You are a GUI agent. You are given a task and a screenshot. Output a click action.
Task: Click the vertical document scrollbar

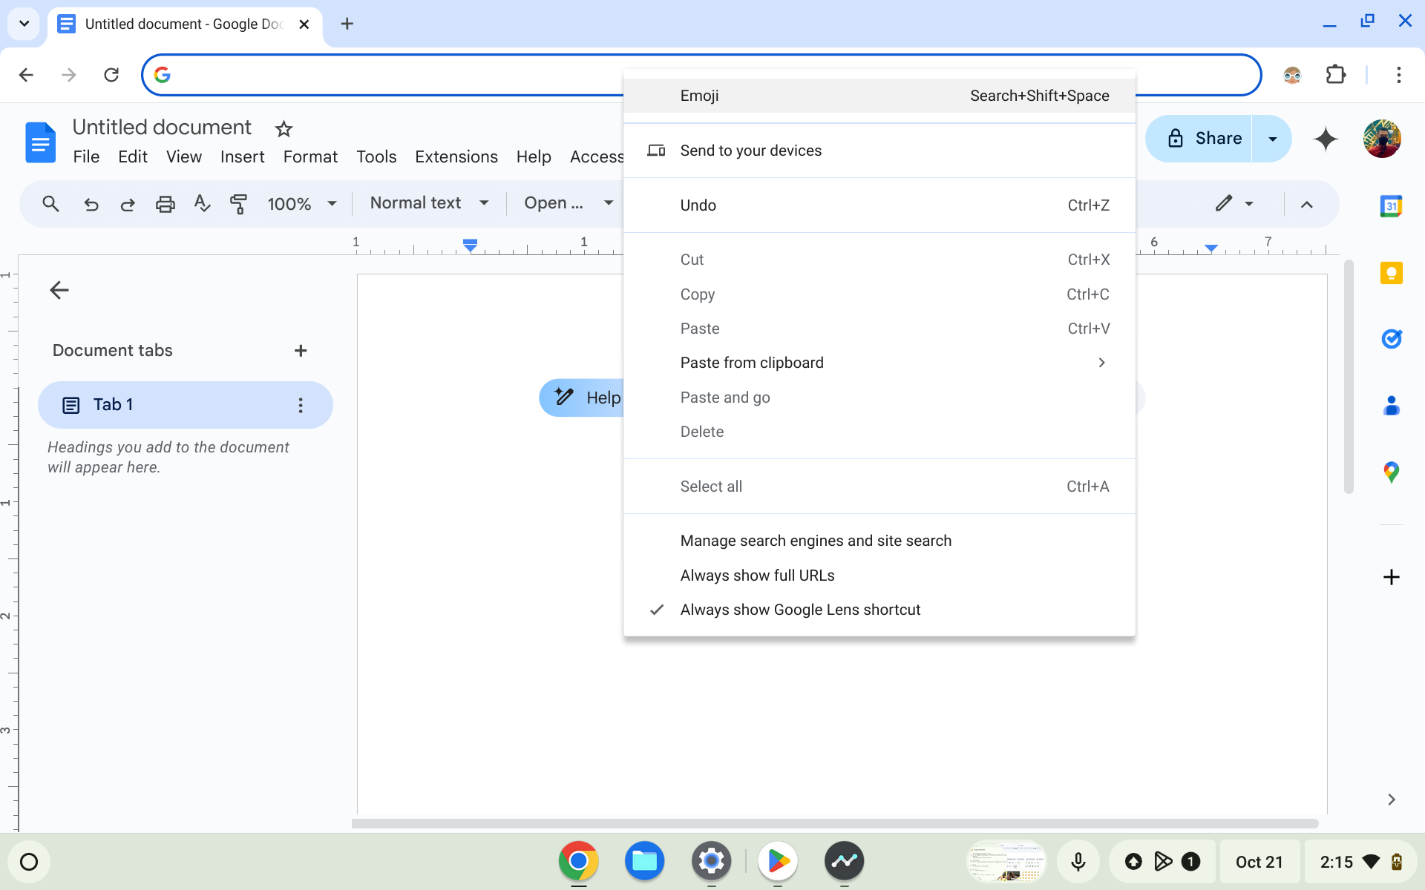pyautogui.click(x=1349, y=377)
